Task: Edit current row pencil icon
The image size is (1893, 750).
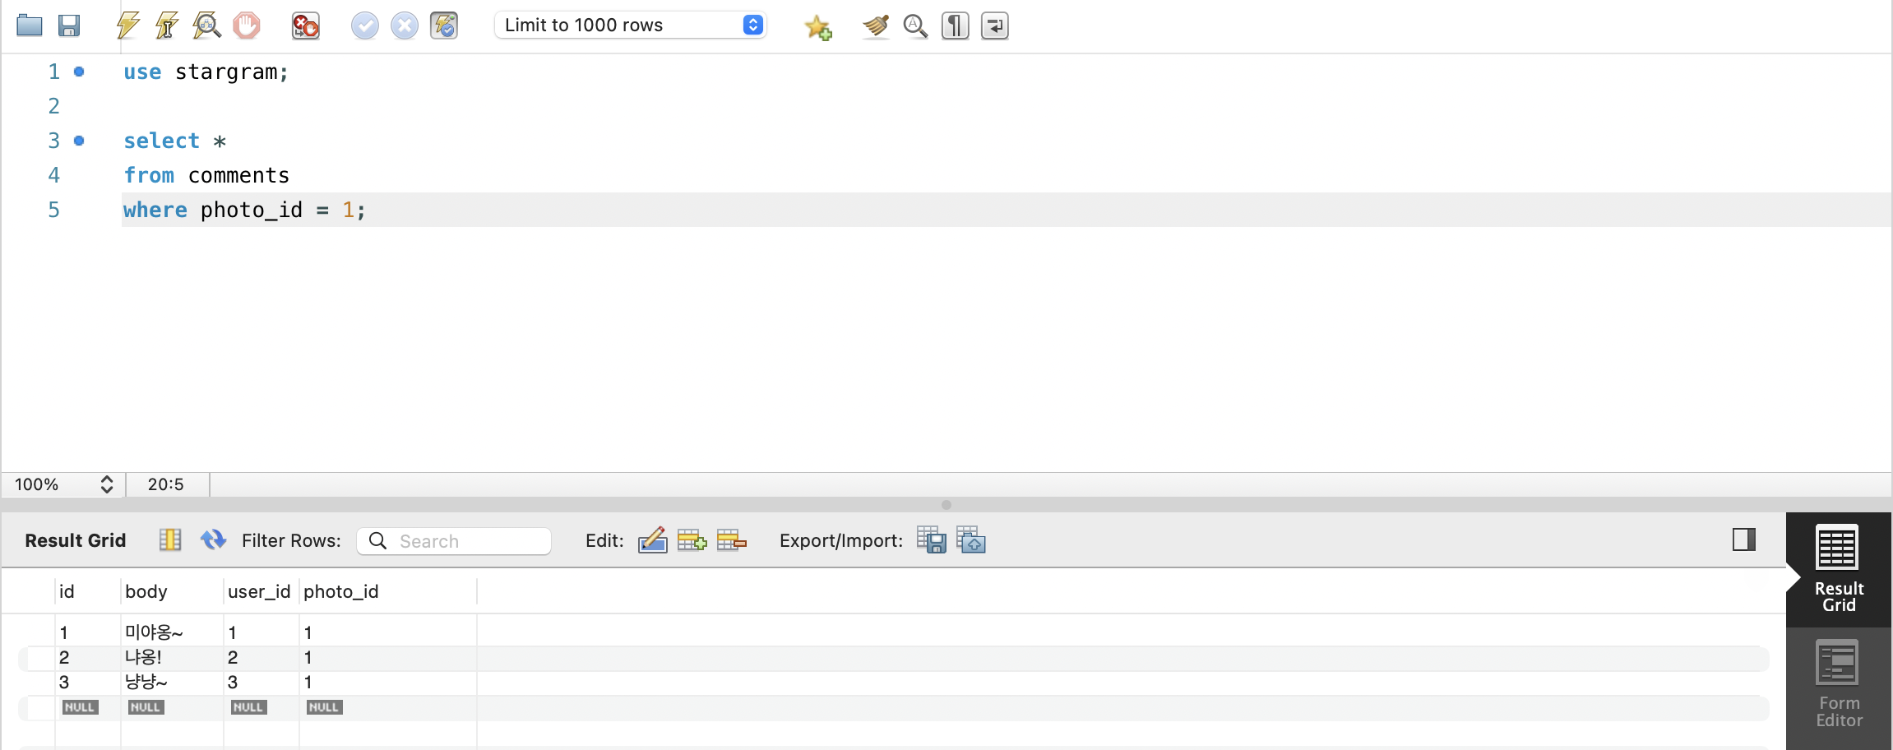Action: click(652, 540)
